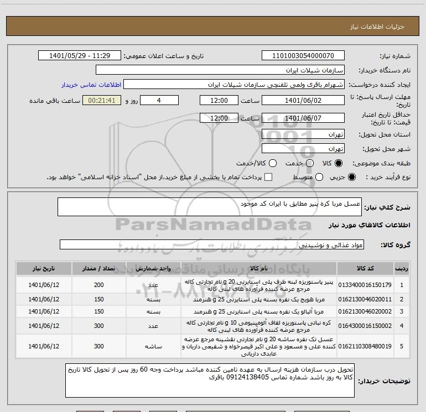Select the خدمت radio button
The height and width of the screenshot is (412, 426).
(310, 163)
